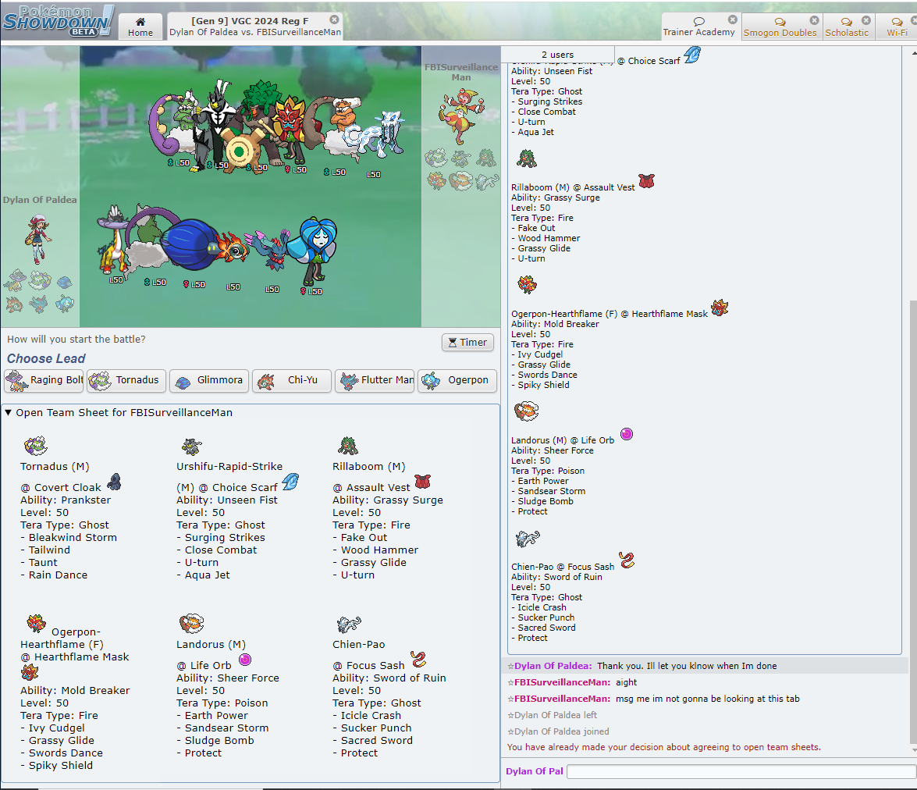
Task: Click the Landorus sprite in team sheet
Action: point(192,624)
